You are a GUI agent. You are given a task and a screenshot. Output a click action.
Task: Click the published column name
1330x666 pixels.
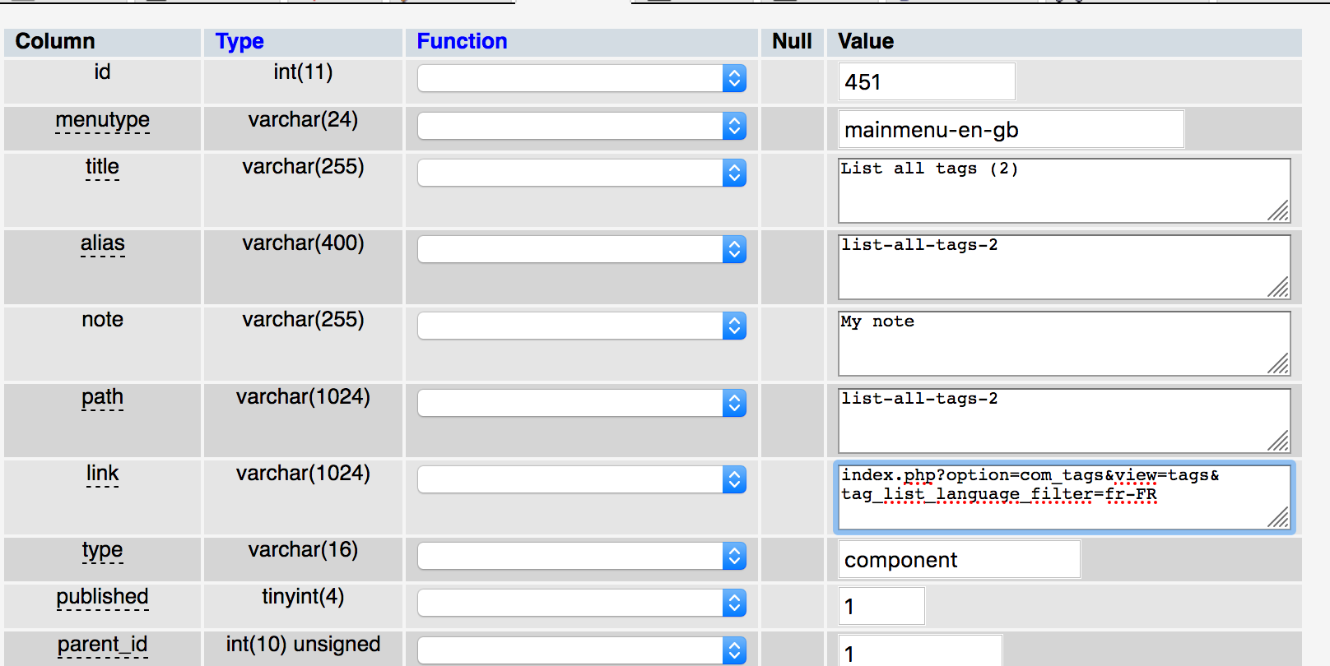tap(102, 597)
